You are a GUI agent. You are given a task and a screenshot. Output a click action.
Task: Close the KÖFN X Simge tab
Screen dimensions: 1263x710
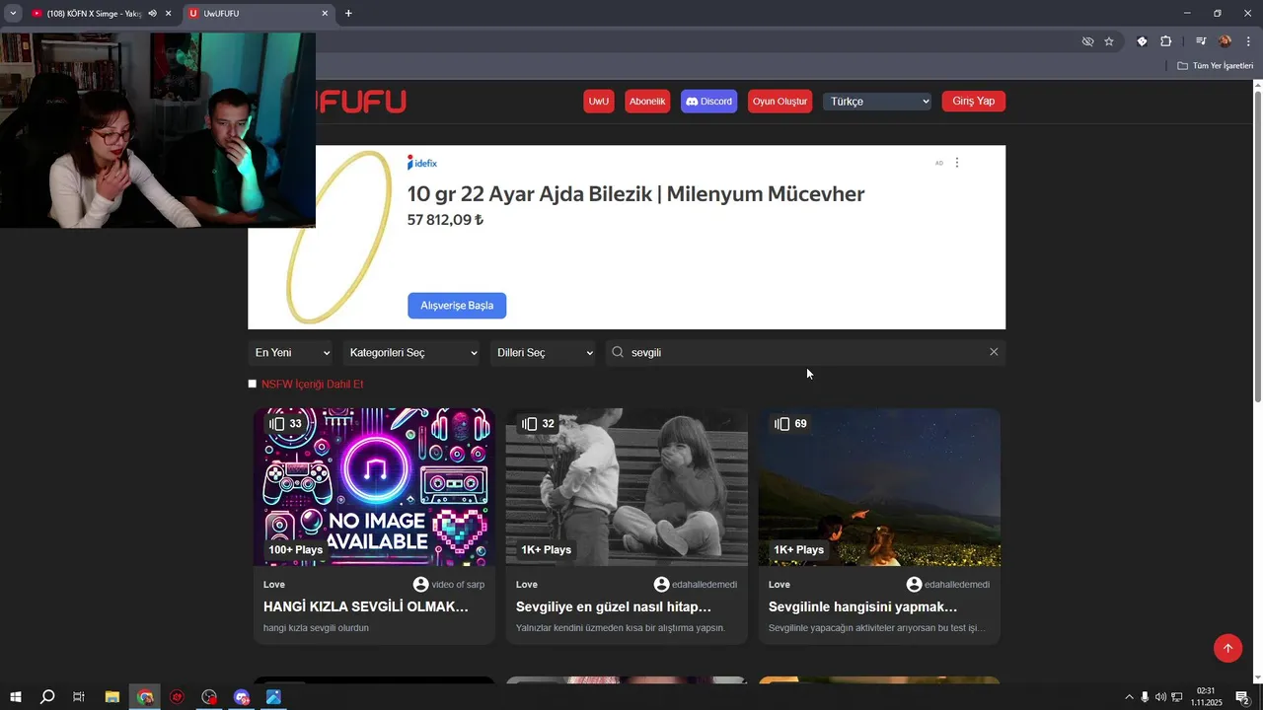[169, 14]
